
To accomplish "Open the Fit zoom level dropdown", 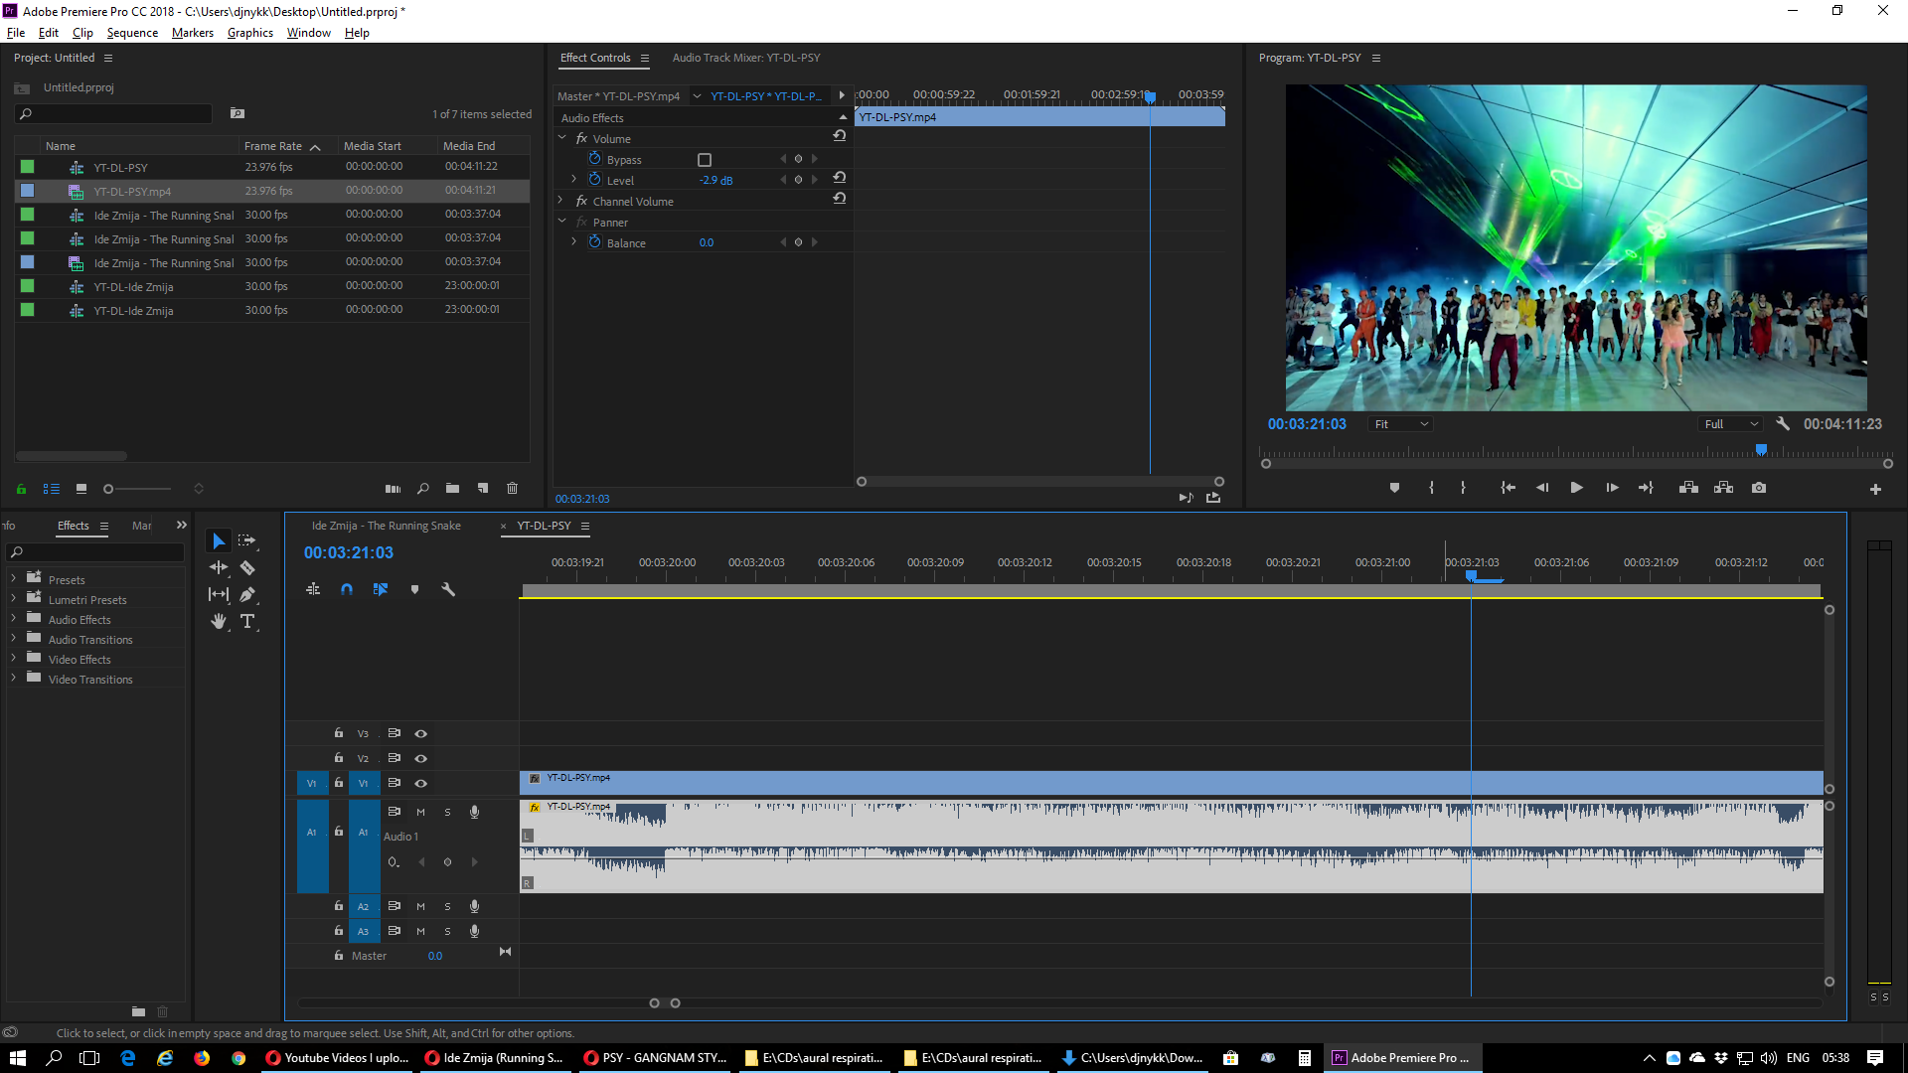I will tap(1400, 424).
